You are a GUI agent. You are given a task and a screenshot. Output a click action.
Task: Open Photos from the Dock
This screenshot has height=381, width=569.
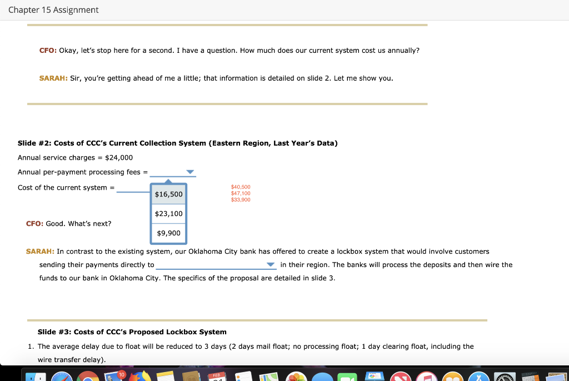(296, 377)
